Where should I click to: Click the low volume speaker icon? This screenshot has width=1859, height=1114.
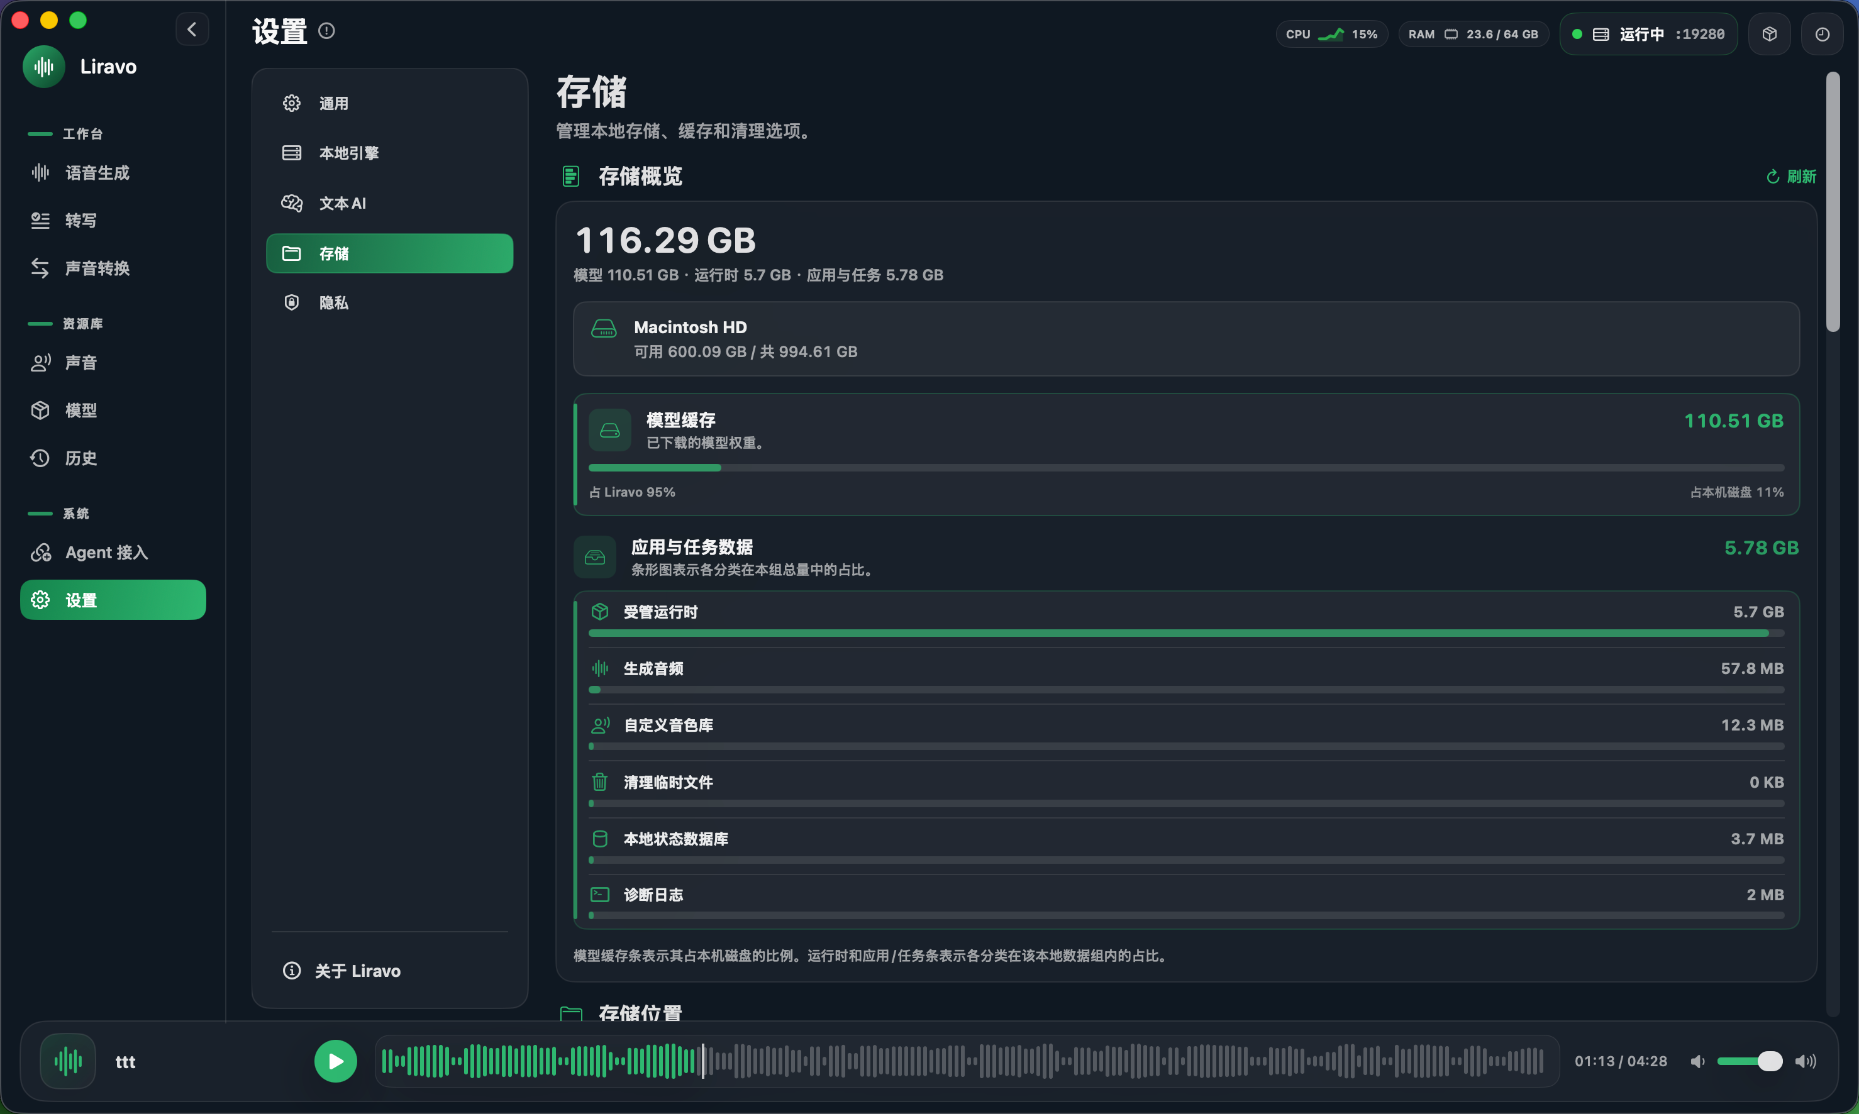[x=1697, y=1061]
